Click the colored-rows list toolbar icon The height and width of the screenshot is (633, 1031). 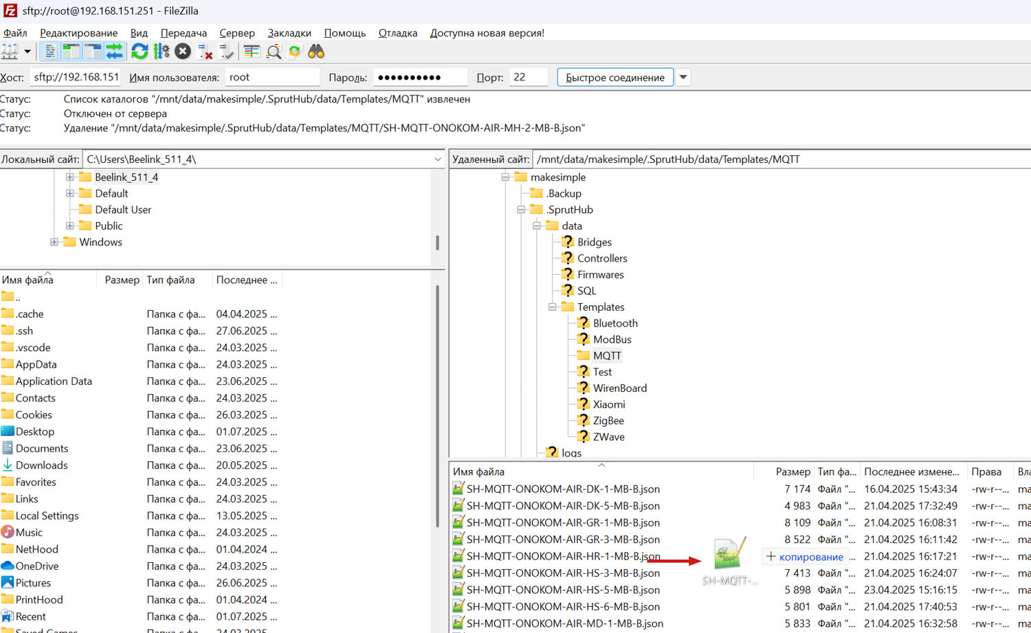(x=252, y=52)
